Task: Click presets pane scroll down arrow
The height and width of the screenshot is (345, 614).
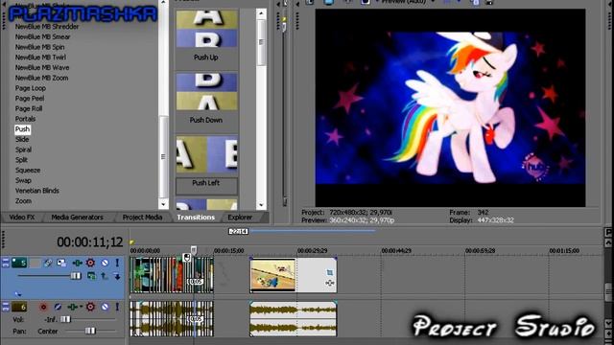Action: pos(261,204)
